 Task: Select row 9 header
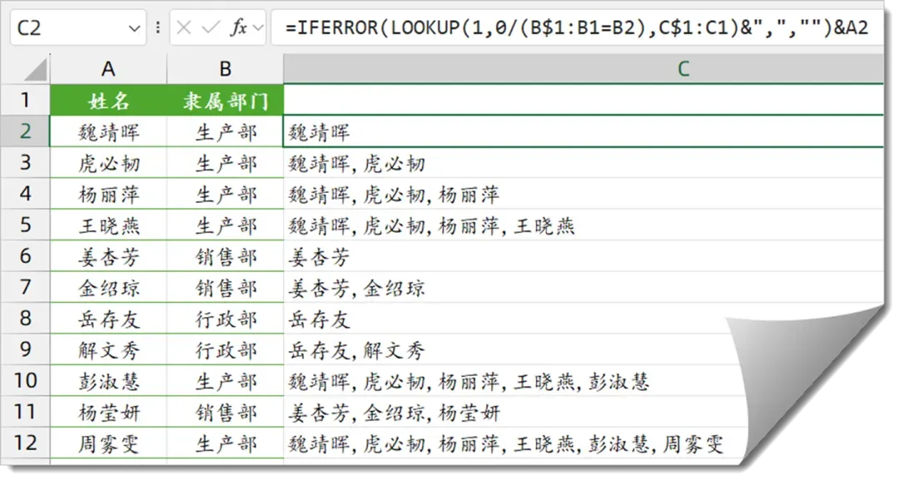25,349
